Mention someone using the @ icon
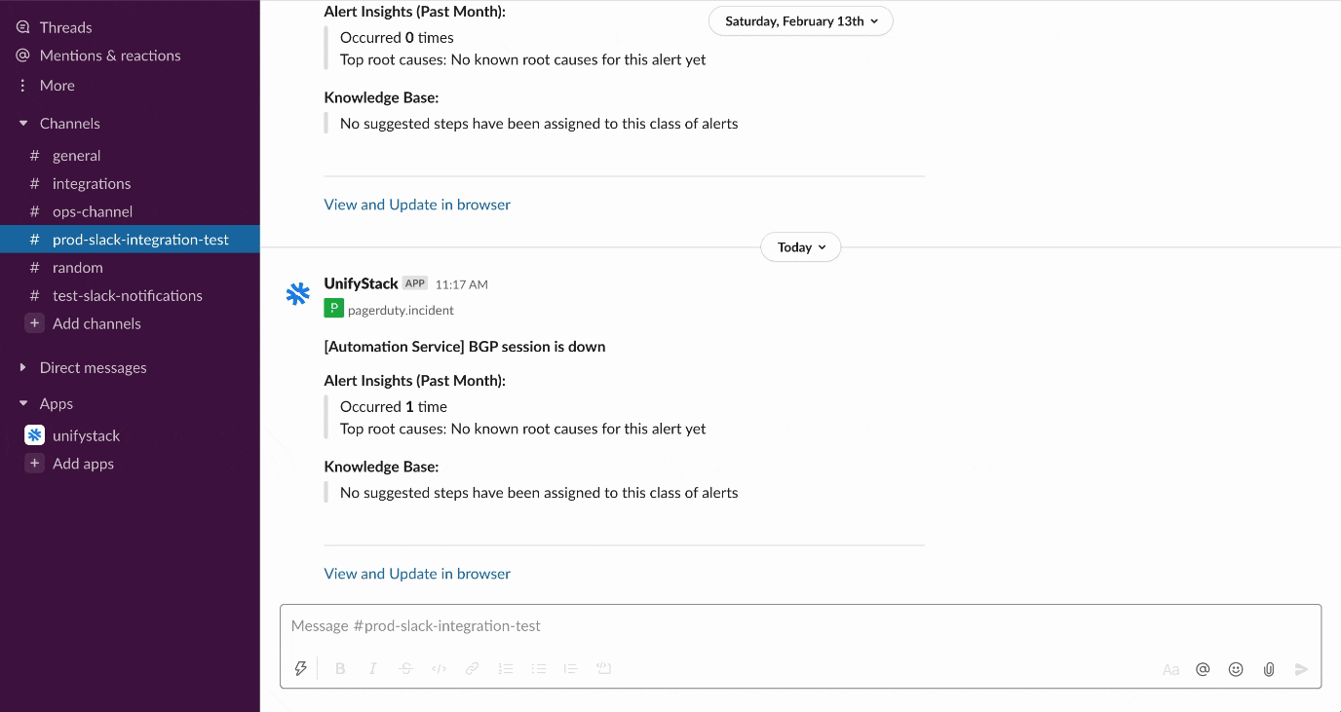Image resolution: width=1341 pixels, height=712 pixels. point(1203,669)
